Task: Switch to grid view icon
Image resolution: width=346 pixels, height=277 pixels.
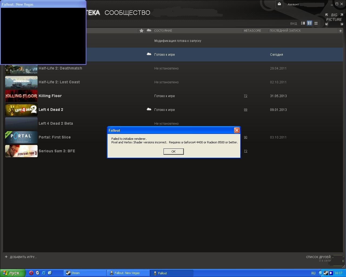Action: point(316,23)
